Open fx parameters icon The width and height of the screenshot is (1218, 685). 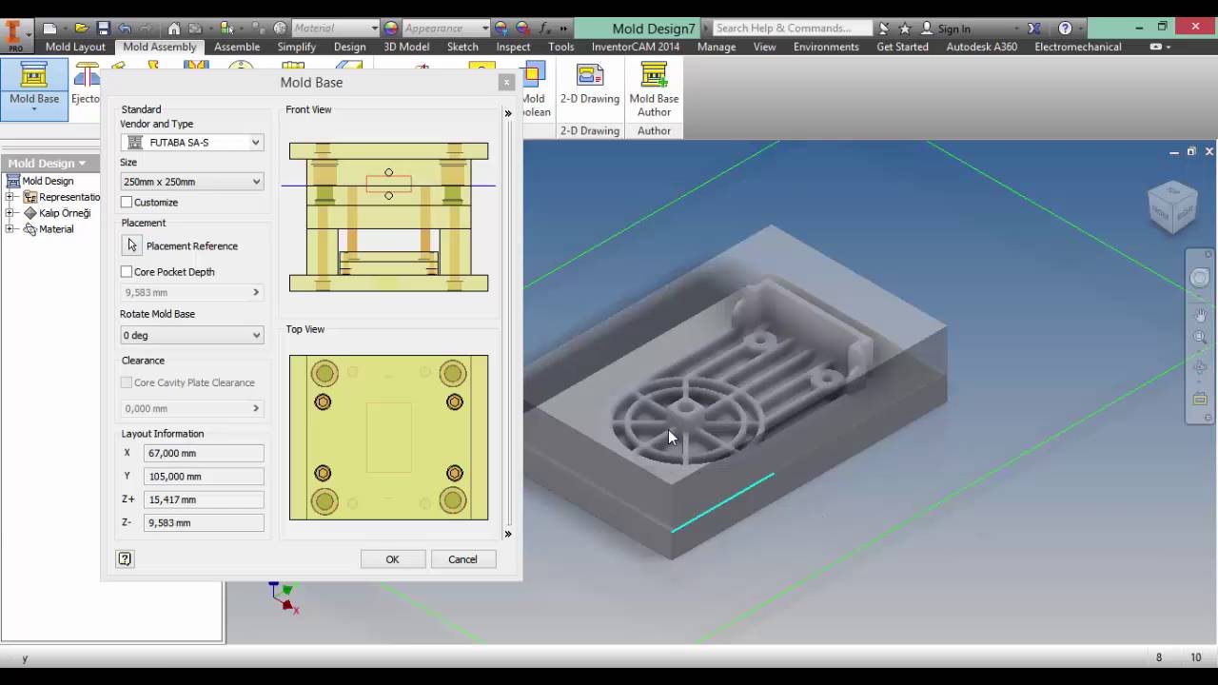[545, 29]
